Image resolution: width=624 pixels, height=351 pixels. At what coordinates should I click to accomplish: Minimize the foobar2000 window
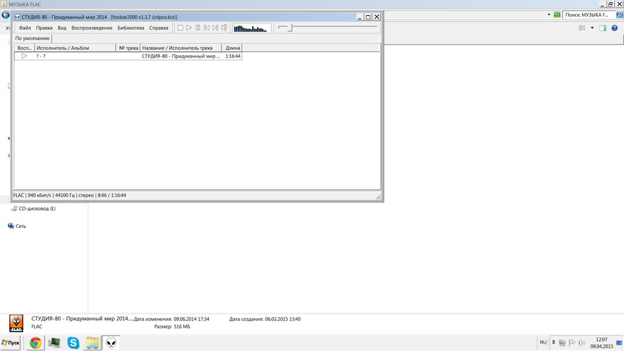click(360, 17)
